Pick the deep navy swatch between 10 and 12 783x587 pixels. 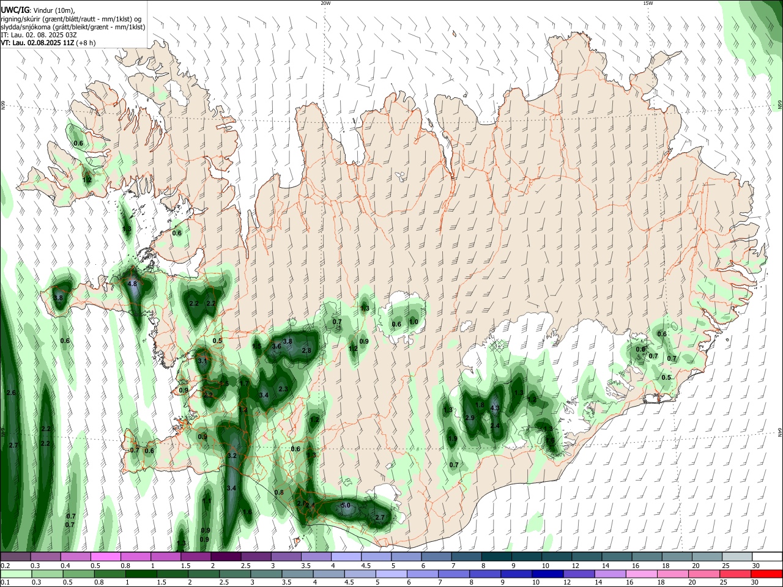[547, 574]
